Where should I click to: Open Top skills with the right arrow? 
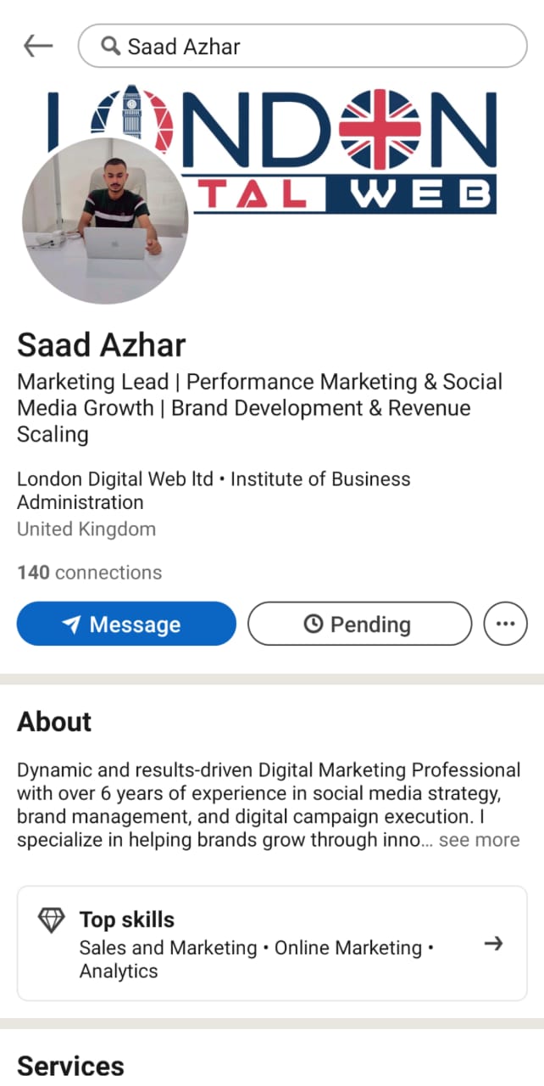click(x=493, y=943)
